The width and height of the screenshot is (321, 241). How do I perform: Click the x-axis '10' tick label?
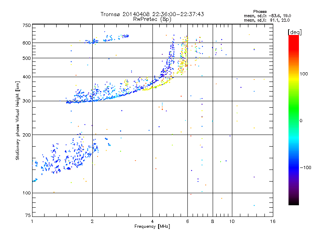click(232, 221)
